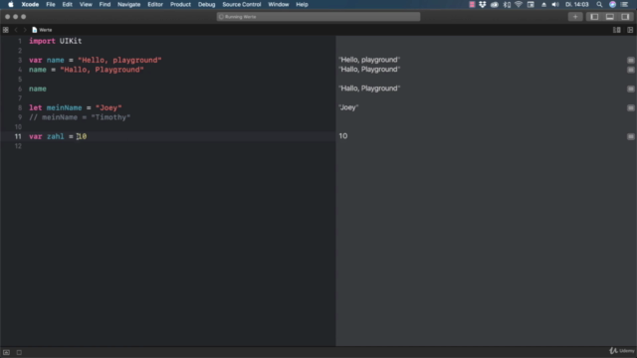Click "Hello, playground" value in results sidebar
The image size is (637, 358).
(x=369, y=60)
